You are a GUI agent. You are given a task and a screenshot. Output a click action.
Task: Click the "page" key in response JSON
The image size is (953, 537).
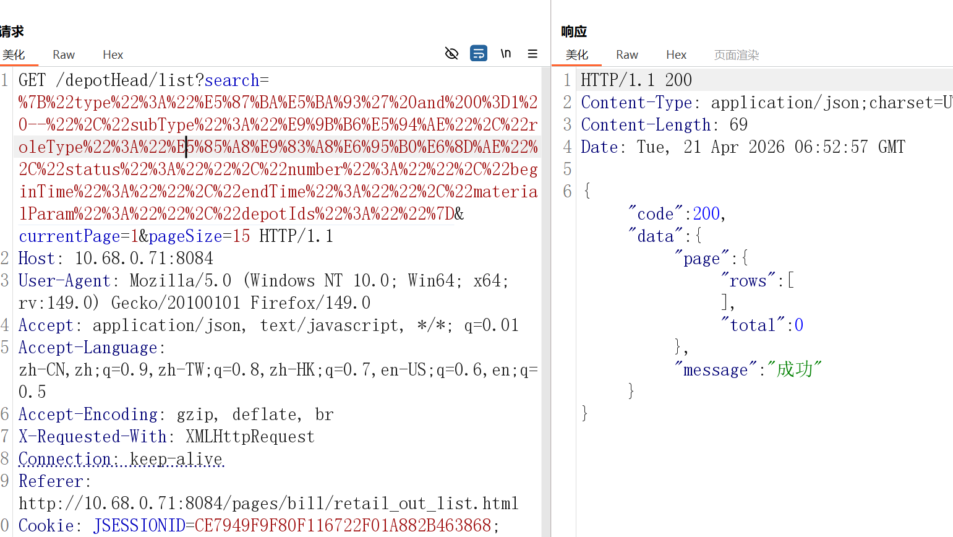point(701,259)
